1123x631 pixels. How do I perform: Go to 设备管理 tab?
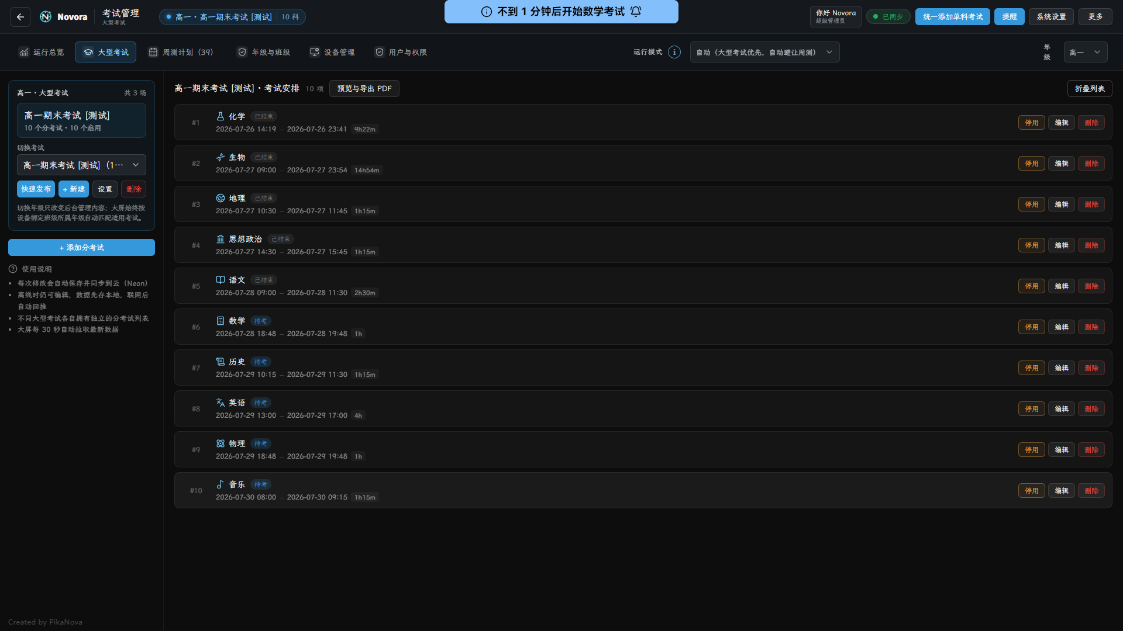[332, 52]
